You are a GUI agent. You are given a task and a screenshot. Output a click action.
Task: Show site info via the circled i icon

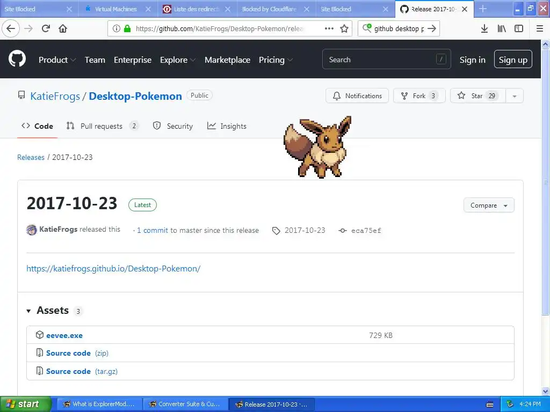point(117,28)
